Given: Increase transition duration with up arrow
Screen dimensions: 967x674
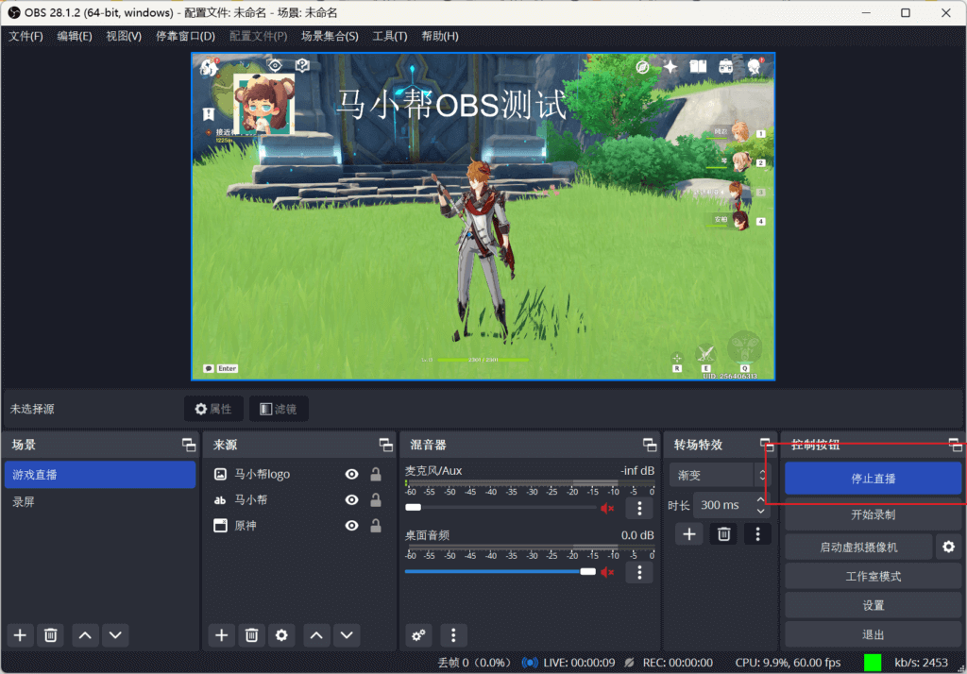Looking at the screenshot, I should [761, 499].
